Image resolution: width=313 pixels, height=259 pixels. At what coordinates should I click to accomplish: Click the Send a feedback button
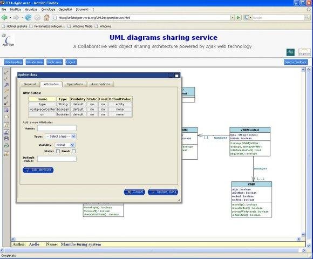[296, 62]
